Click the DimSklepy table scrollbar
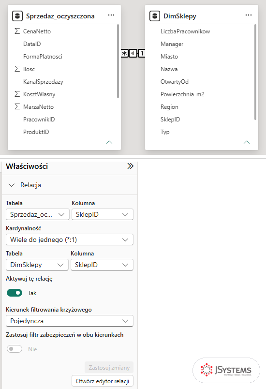 255,72
